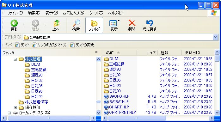Expand the 保存株価 tree node
Screen dimensions: 221x122
(x=15, y=108)
